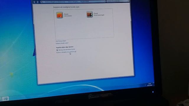Go back with the Back arrow button
The width and height of the screenshot is (189, 106).
(34, 2)
